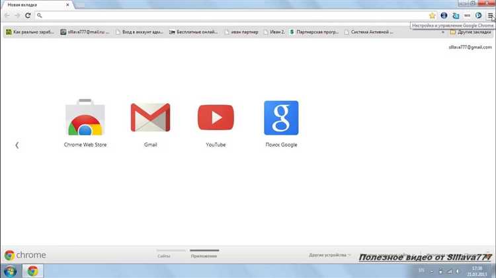Go back with the back arrow
496x278 pixels.
pos(7,15)
